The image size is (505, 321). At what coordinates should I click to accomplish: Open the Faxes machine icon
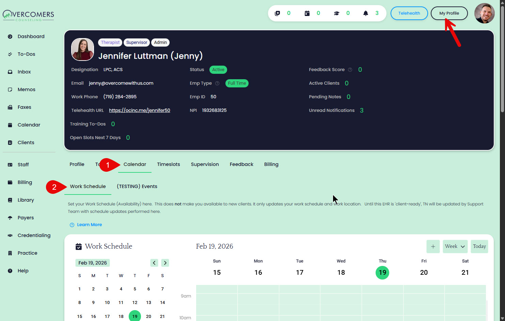(x=10, y=107)
